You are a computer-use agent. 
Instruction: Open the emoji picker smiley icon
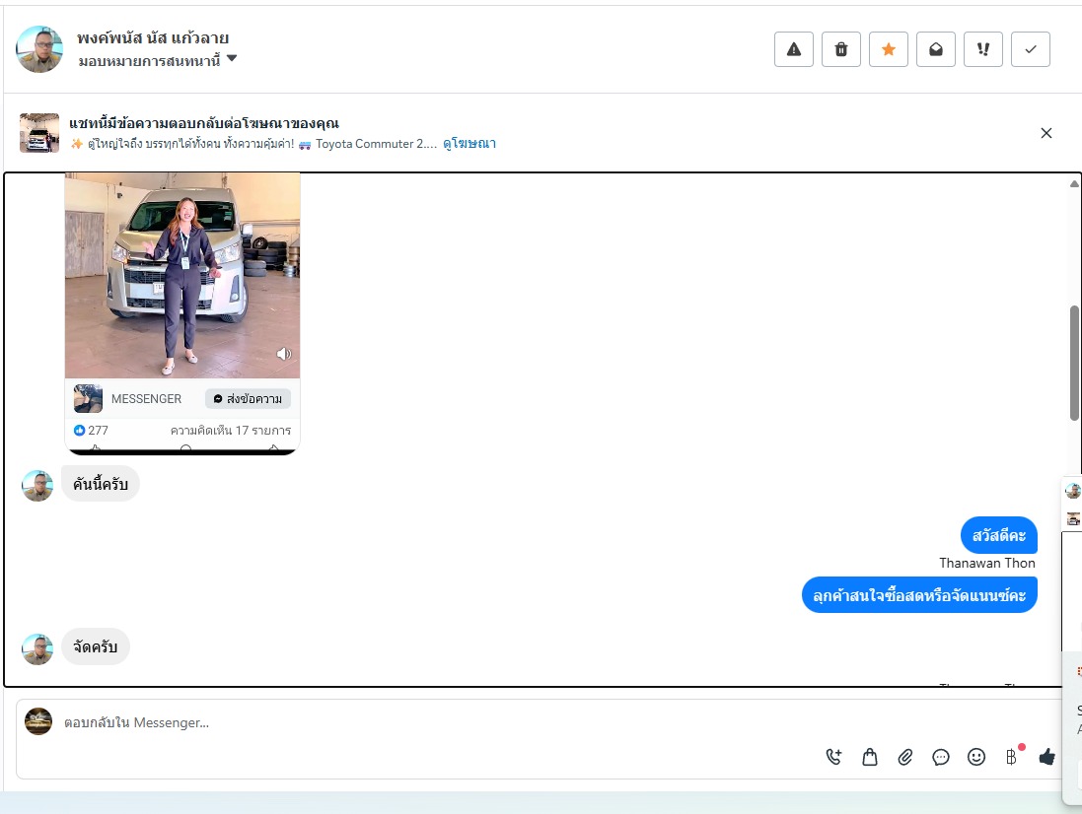tap(976, 757)
